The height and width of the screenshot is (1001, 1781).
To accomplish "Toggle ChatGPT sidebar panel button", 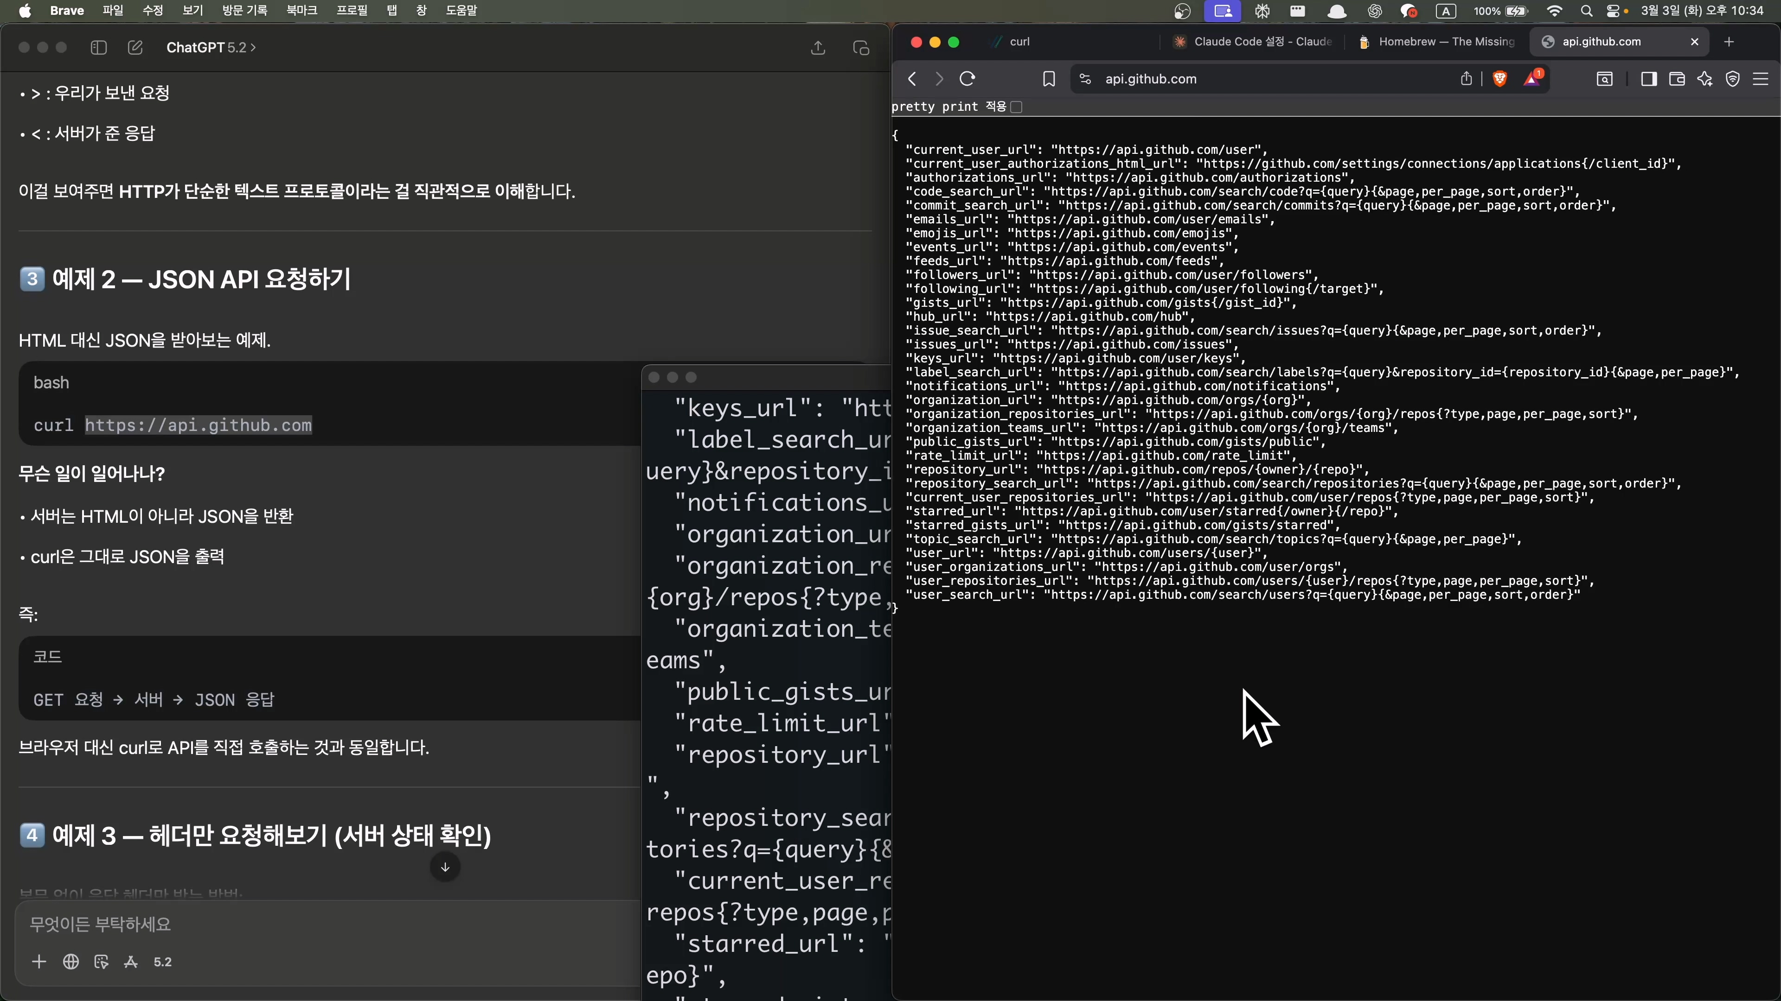I will 98,48.
